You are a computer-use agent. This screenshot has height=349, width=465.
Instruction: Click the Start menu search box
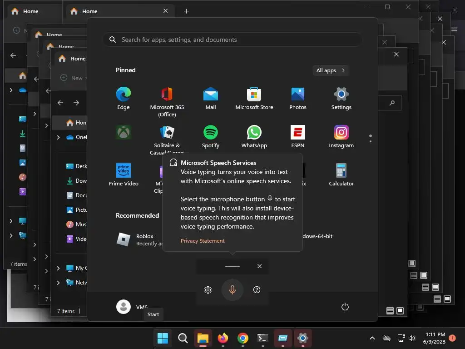[x=232, y=40]
